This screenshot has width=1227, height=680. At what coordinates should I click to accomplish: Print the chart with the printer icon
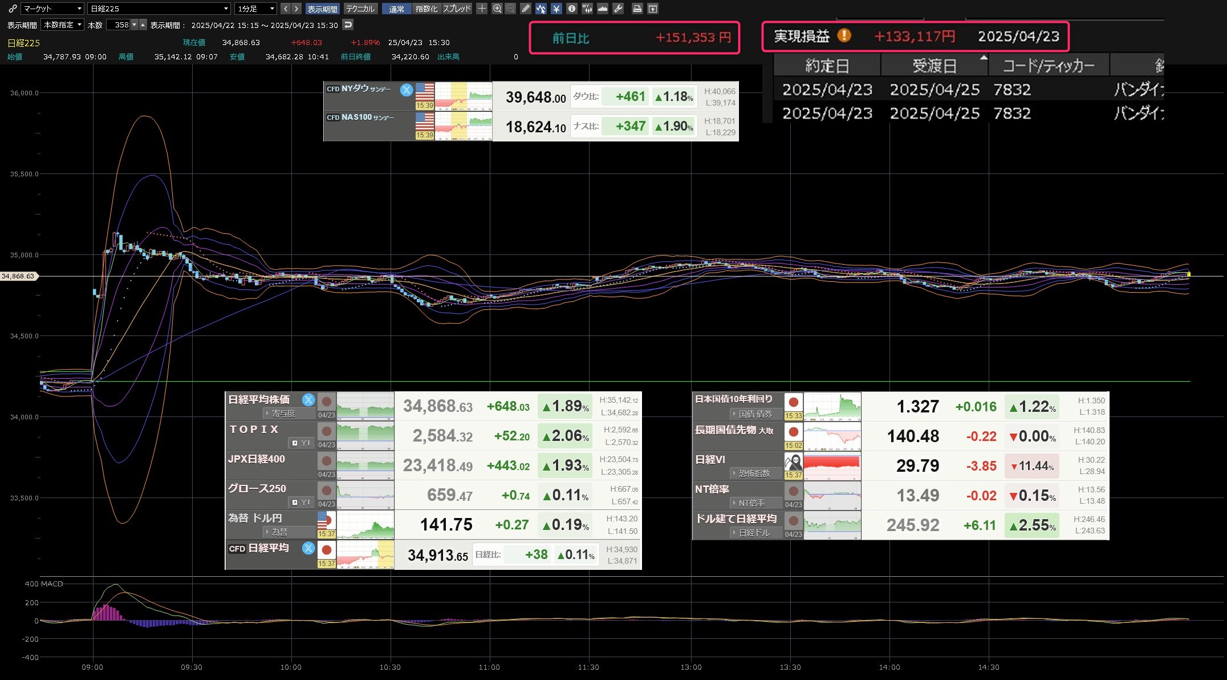click(x=637, y=9)
